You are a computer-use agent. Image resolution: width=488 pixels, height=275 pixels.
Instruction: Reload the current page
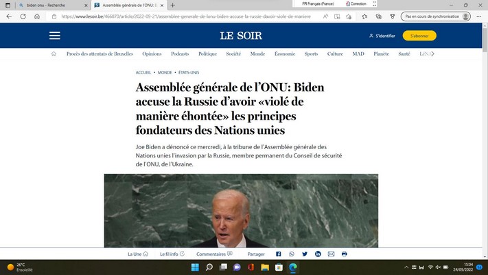click(23, 16)
